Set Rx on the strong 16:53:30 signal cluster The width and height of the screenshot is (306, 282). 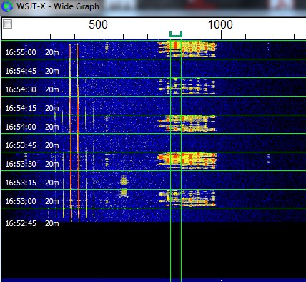(x=187, y=160)
